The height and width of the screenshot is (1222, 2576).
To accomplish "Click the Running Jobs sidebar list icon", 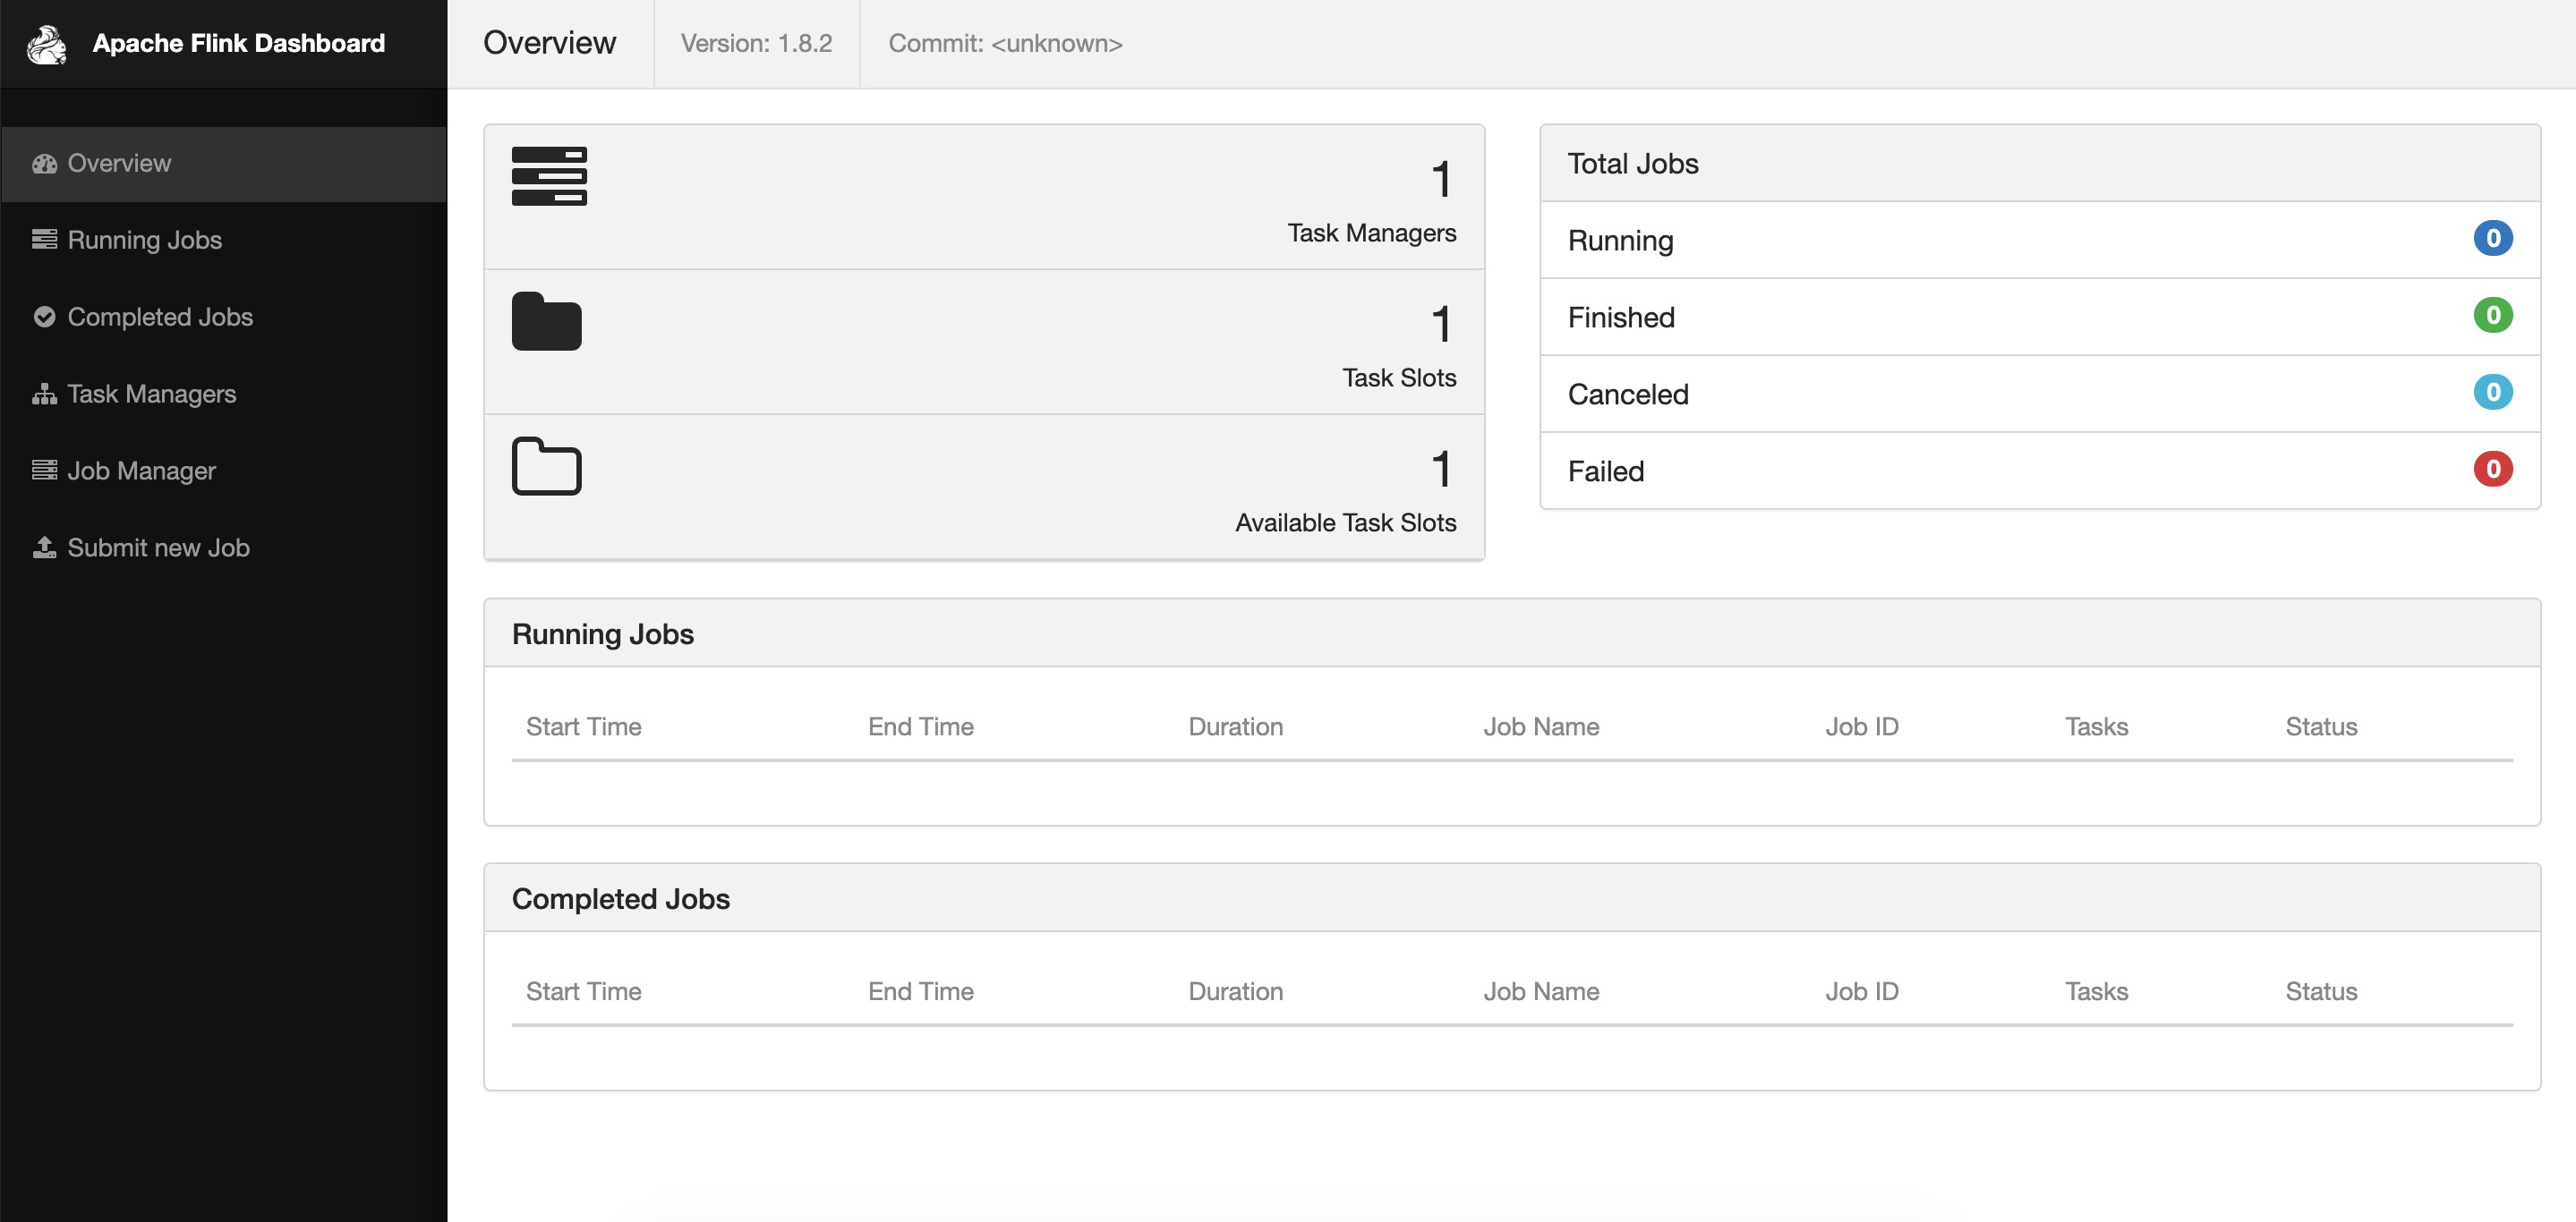I will click(44, 240).
